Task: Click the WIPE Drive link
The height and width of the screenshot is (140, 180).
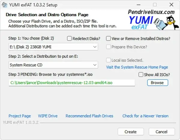Action: point(48,116)
